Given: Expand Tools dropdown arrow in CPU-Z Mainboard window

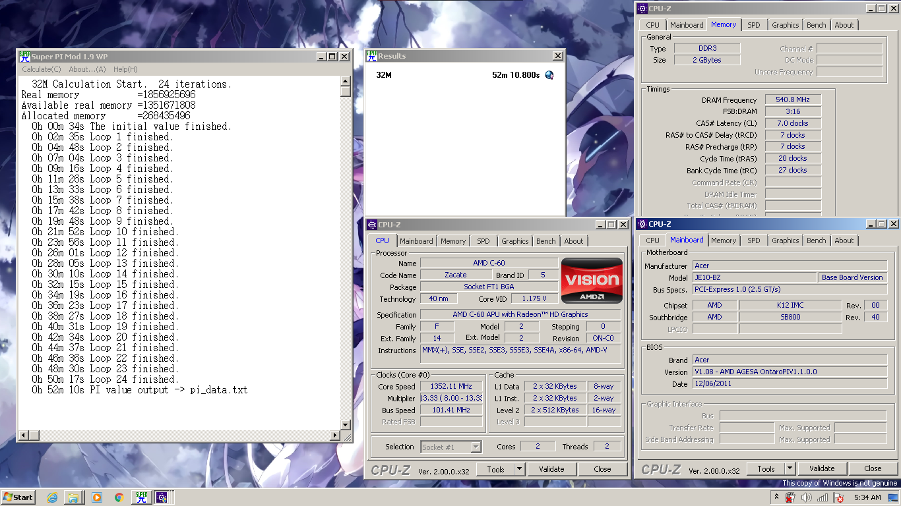Looking at the screenshot, I should [x=790, y=468].
